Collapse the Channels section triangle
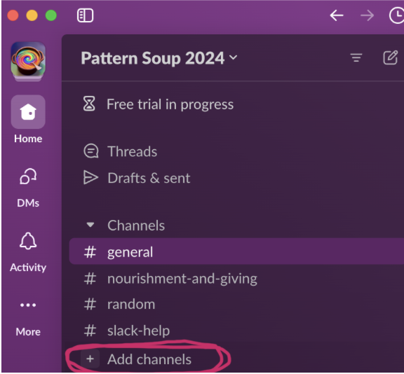 tap(90, 225)
